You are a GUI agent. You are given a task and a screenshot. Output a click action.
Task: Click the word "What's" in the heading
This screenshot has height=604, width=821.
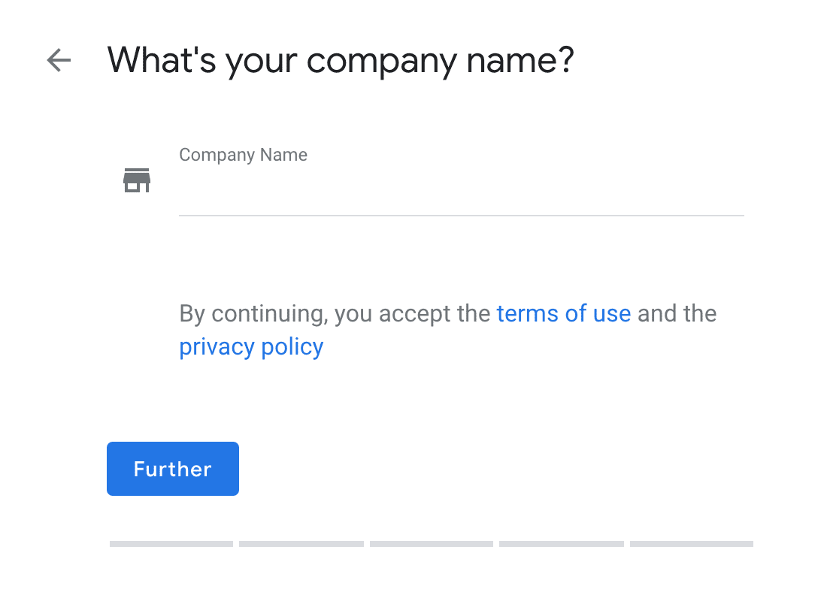162,59
